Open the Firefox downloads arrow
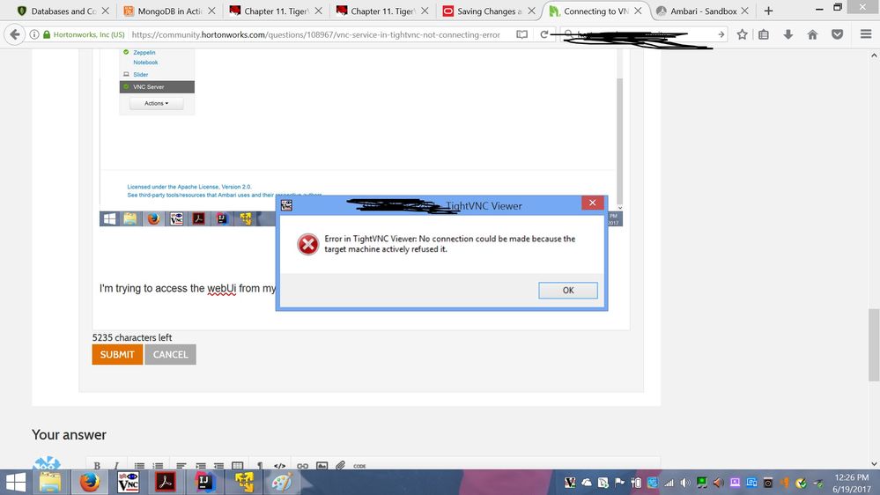 click(x=788, y=34)
